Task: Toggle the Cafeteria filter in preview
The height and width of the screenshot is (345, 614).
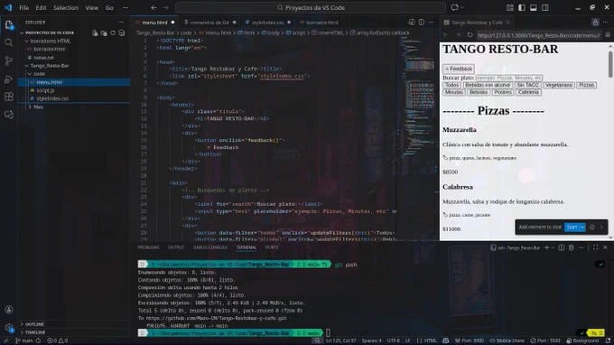Action: click(528, 92)
